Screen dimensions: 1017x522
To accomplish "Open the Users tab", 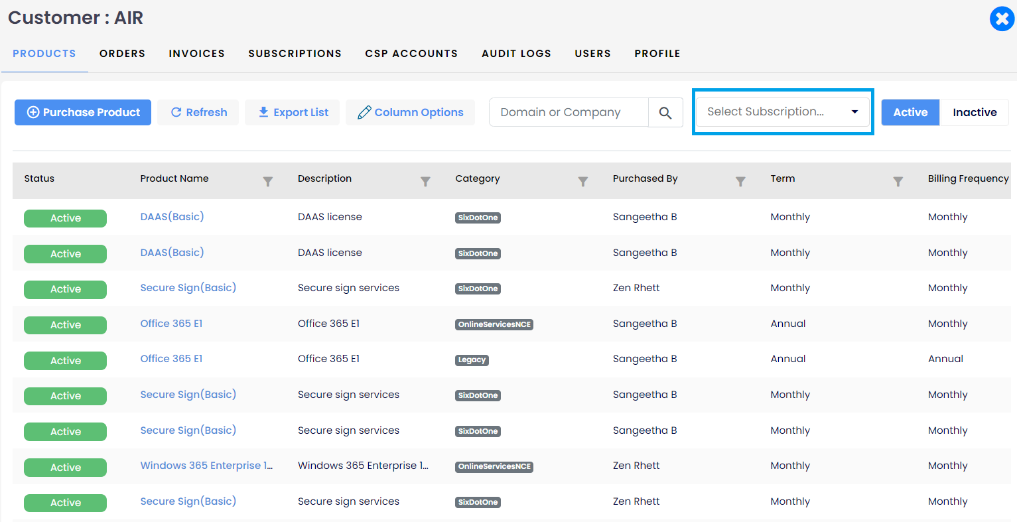I will tap(593, 54).
